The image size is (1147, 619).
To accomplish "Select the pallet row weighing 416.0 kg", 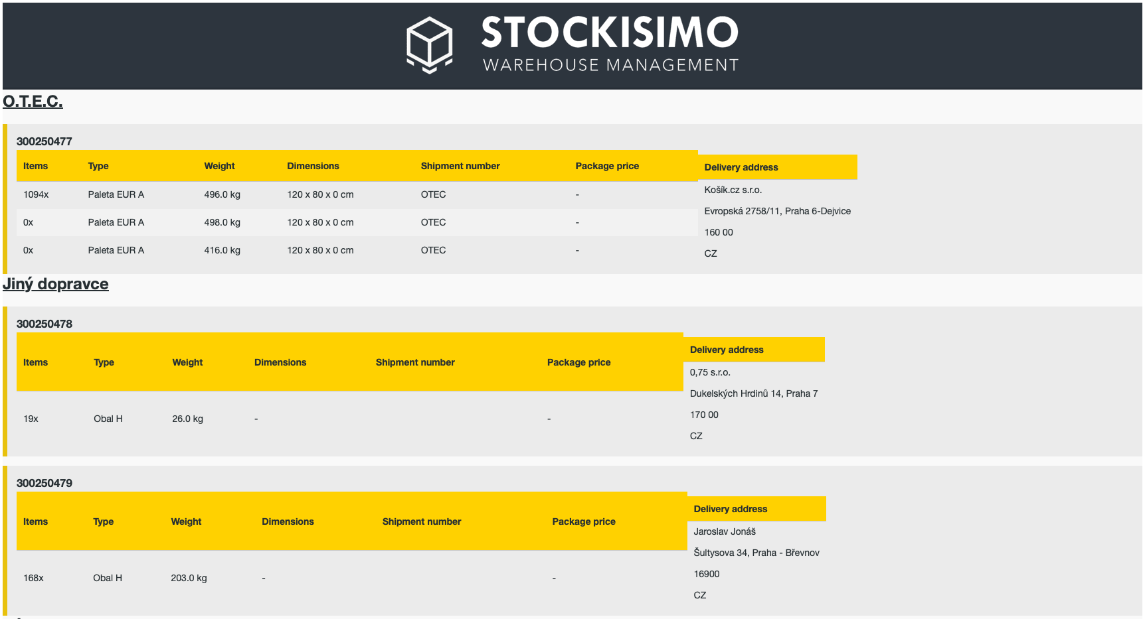I will [222, 250].
